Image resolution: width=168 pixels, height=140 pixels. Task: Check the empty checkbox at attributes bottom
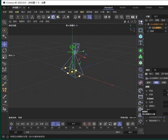(164, 121)
